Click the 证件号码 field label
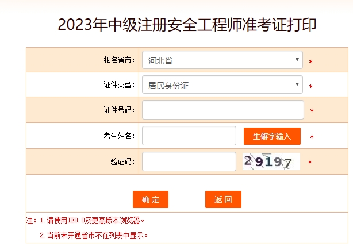The height and width of the screenshot is (250, 353). [x=119, y=110]
